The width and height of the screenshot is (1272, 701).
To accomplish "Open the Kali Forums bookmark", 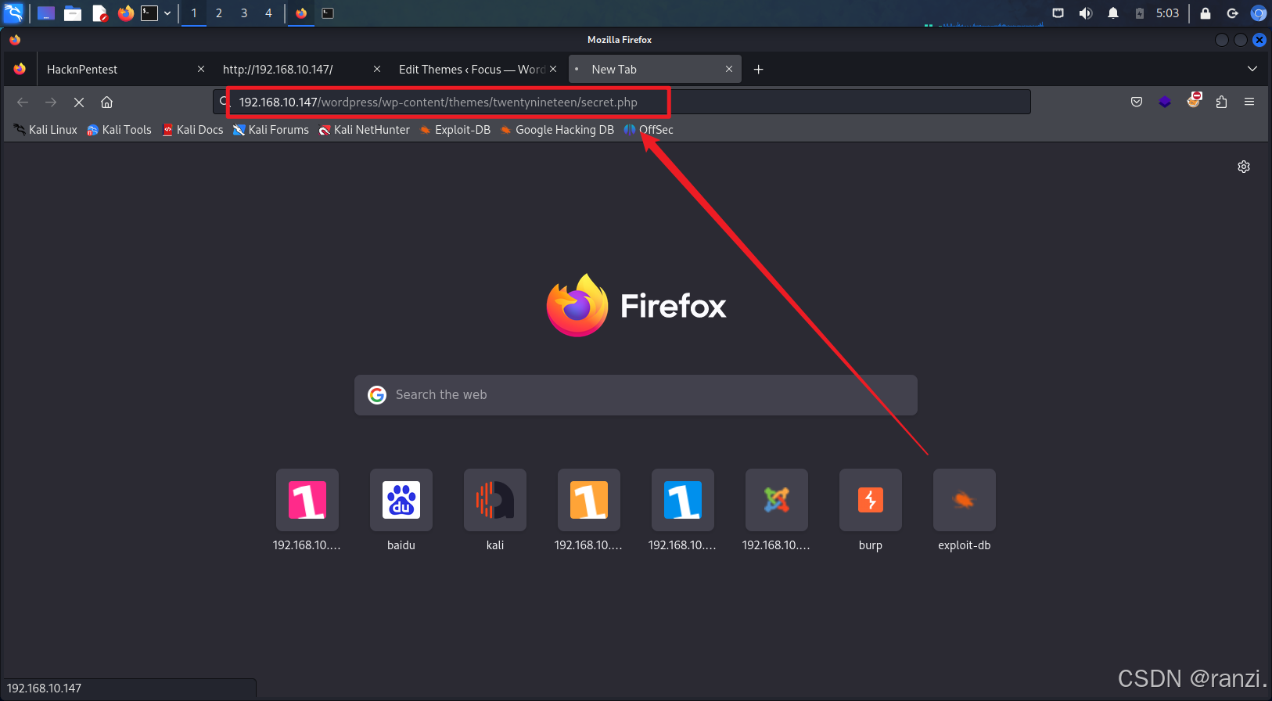I will [x=271, y=130].
